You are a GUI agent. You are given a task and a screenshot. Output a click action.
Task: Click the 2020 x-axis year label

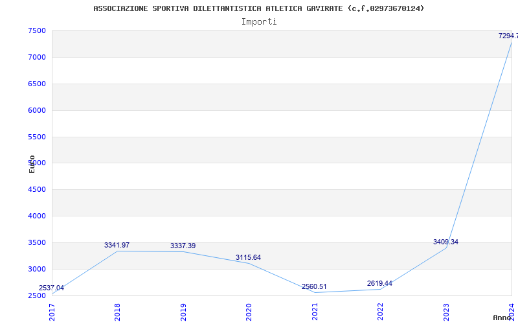tap(249, 312)
